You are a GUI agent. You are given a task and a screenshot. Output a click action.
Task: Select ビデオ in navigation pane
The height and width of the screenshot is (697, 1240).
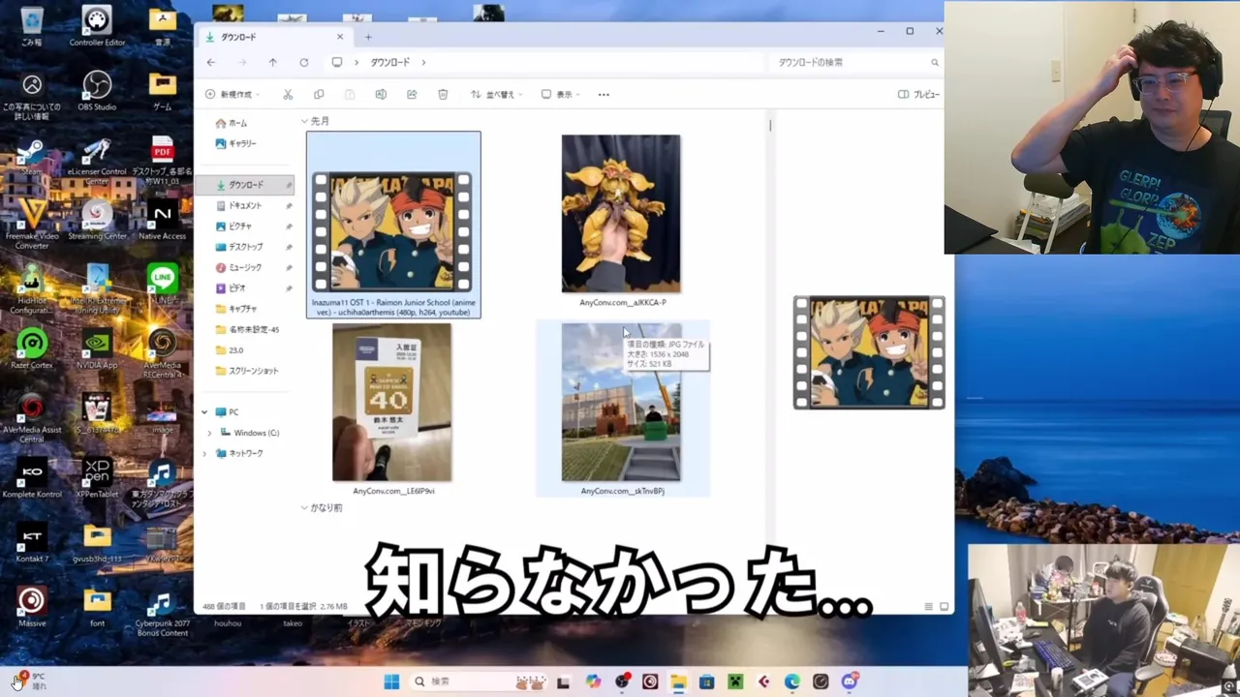point(232,288)
